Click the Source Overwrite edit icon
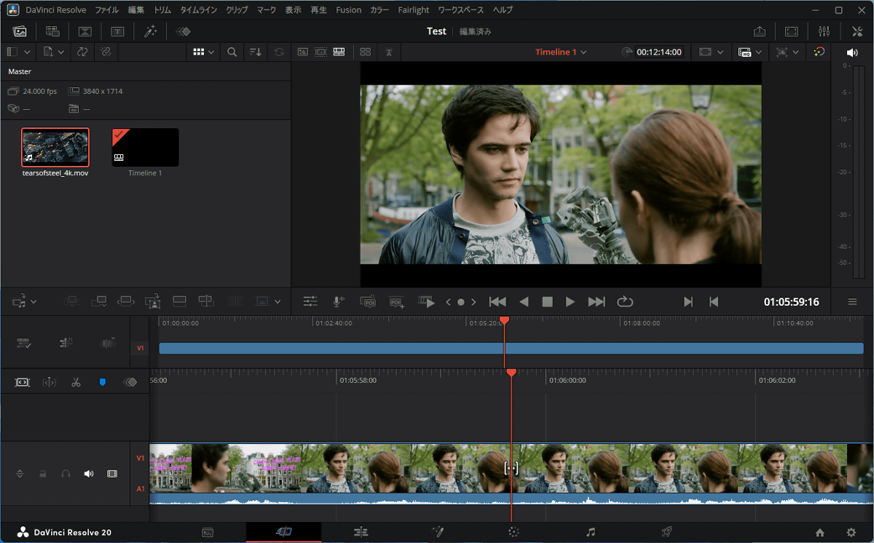The image size is (874, 543). (206, 301)
